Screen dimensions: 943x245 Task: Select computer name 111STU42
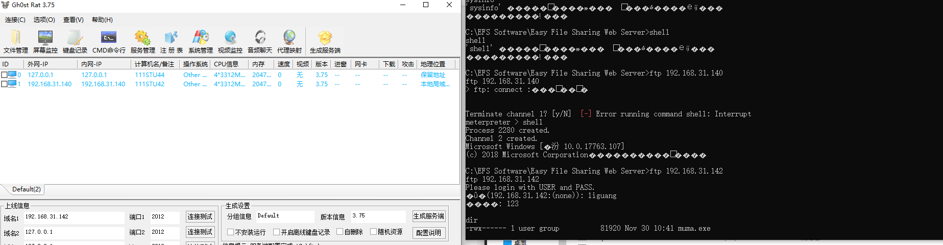[150, 84]
